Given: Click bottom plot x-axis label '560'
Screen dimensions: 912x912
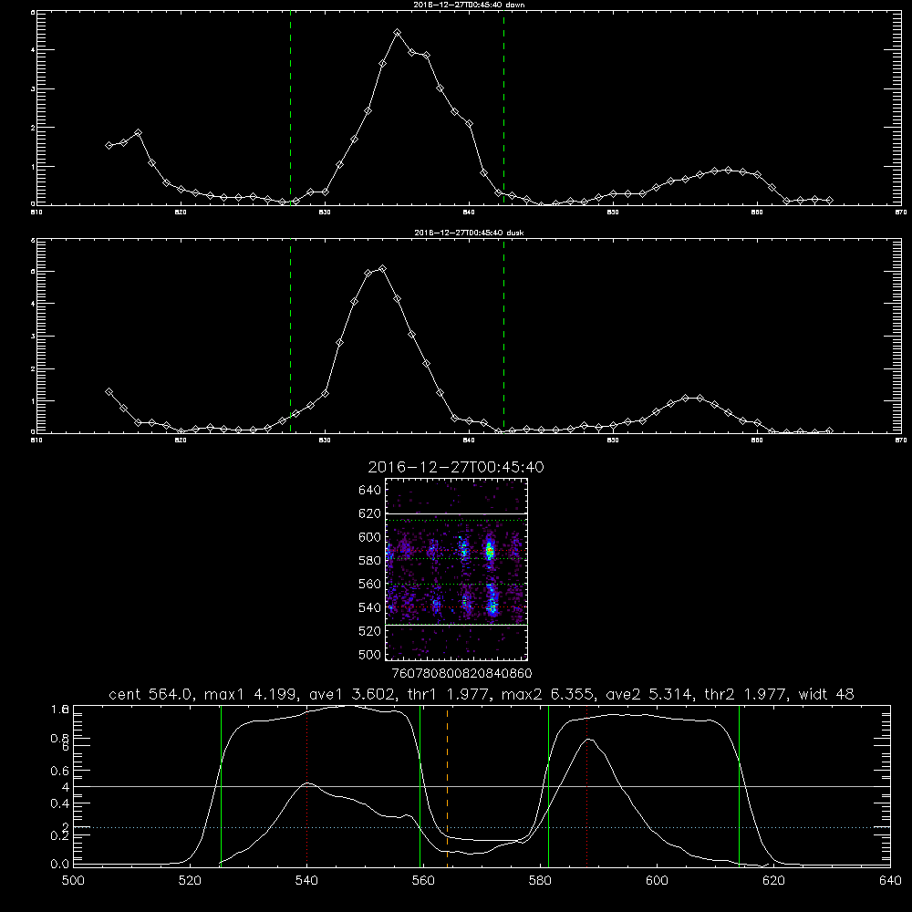Looking at the screenshot, I should (x=423, y=881).
